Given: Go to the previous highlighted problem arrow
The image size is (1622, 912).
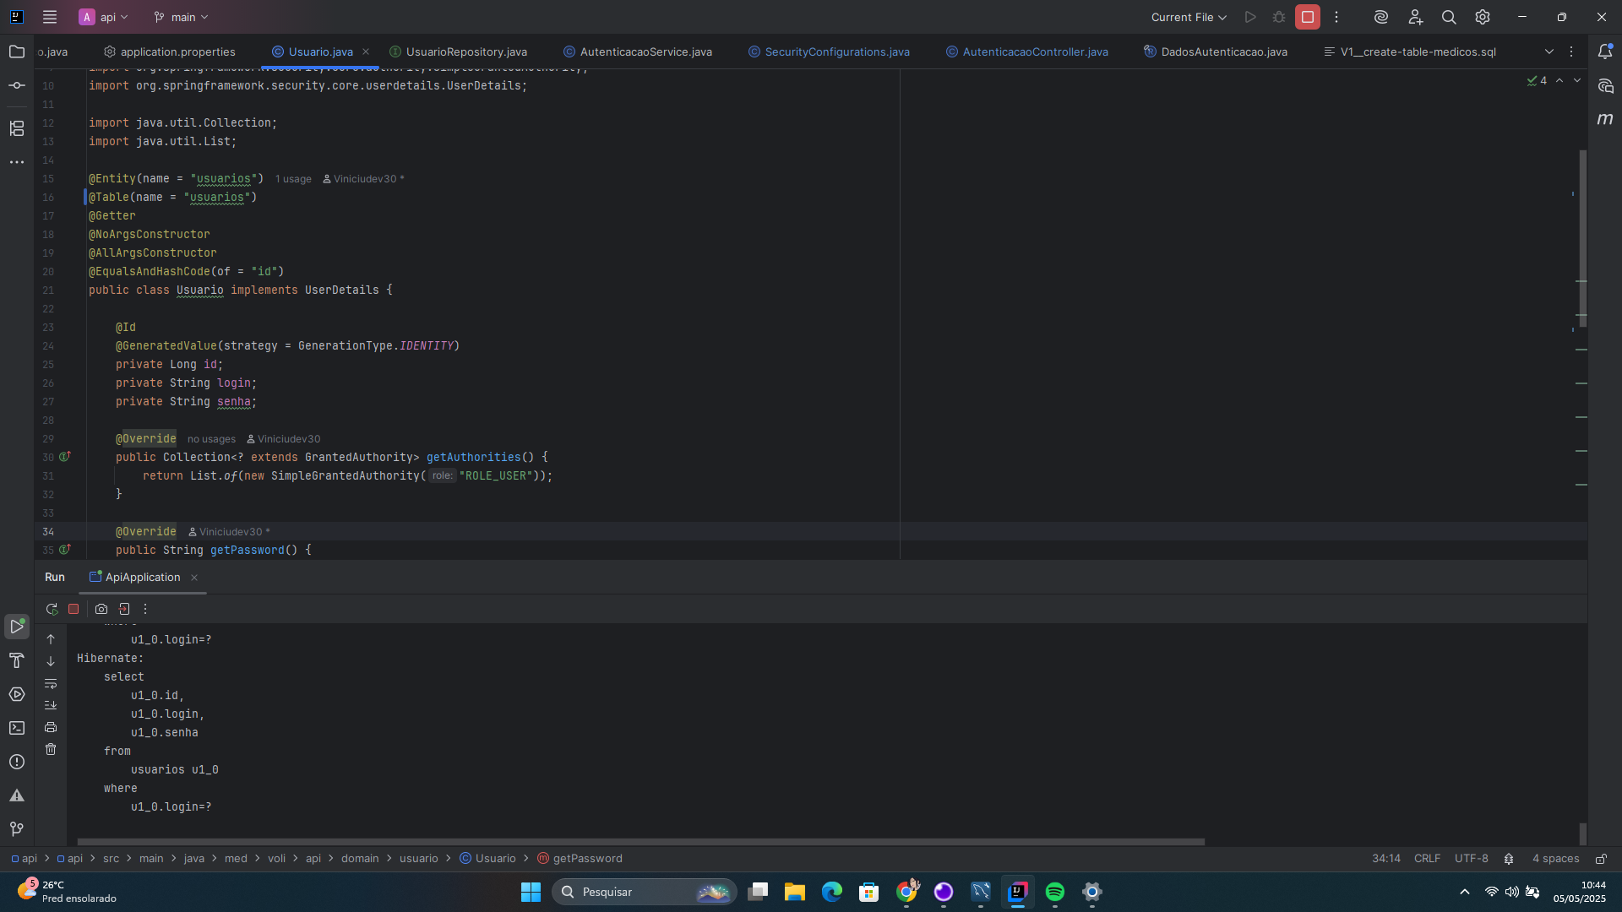Looking at the screenshot, I should (x=1559, y=80).
